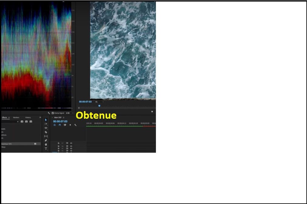Close the Main DEF sequence tab
This screenshot has height=204, width=307.
(x=52, y=117)
